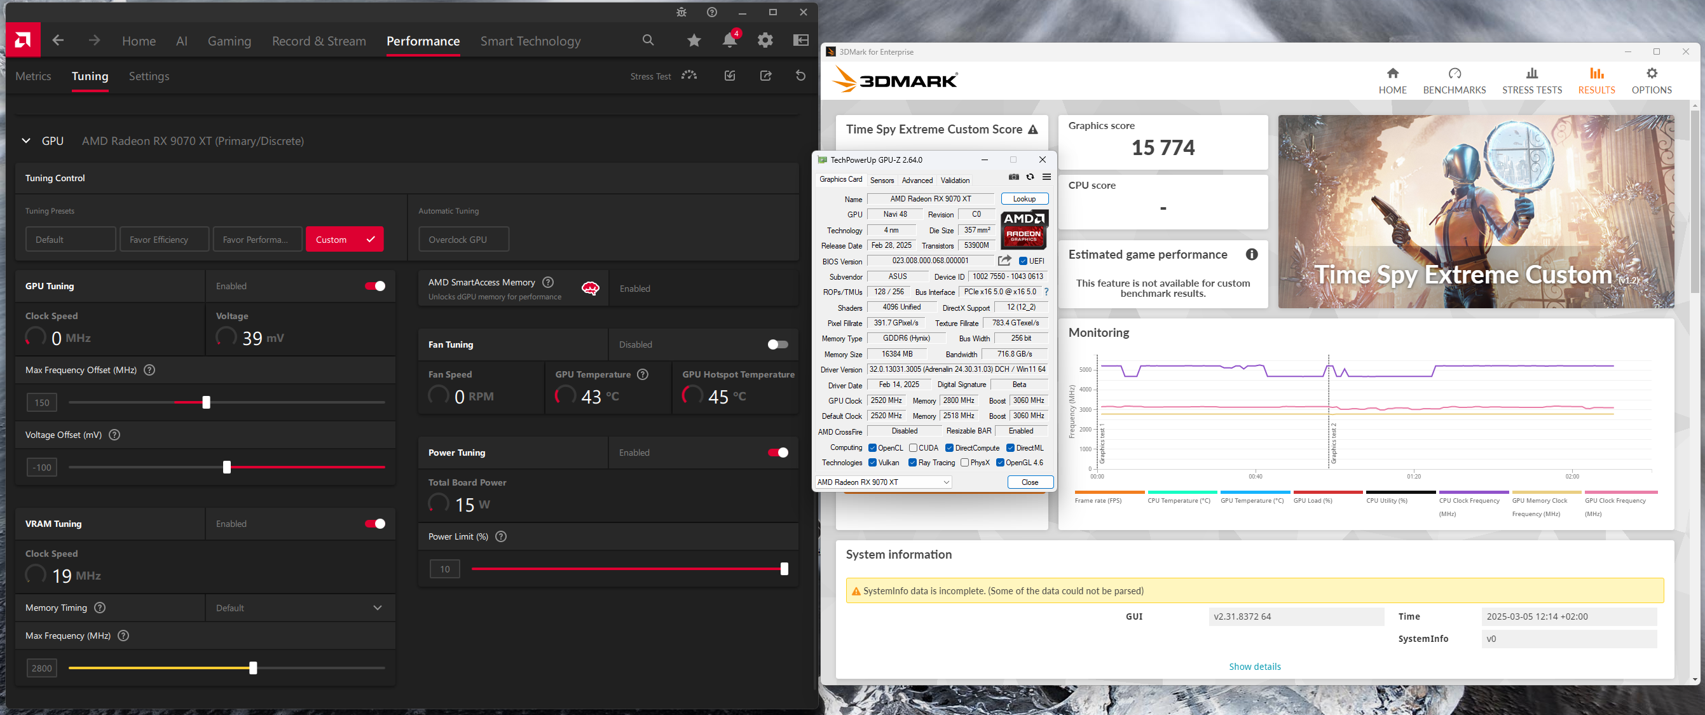Take GPU-Z screenshot with camera icon
Viewport: 1705px width, 715px height.
point(1013,177)
